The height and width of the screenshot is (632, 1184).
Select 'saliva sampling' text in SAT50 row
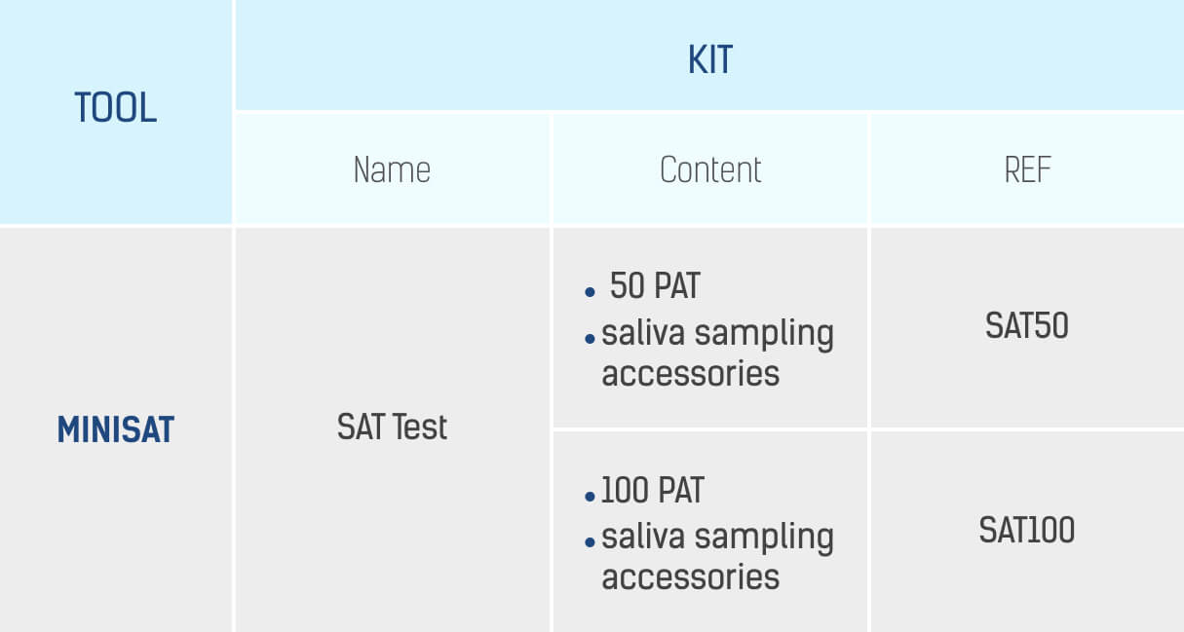tap(717, 334)
